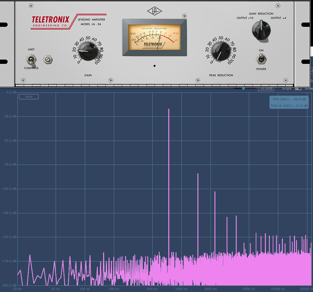Click the Peak Reduction knob
The image size is (313, 292).
[x=221, y=51]
